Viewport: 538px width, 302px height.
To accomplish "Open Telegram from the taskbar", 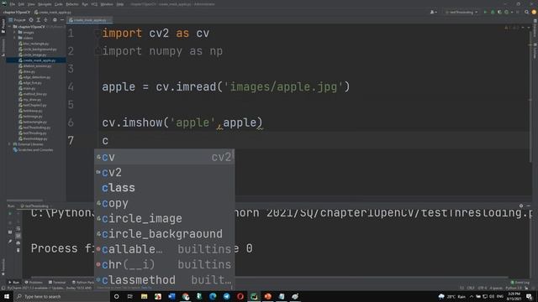I will point(226,296).
